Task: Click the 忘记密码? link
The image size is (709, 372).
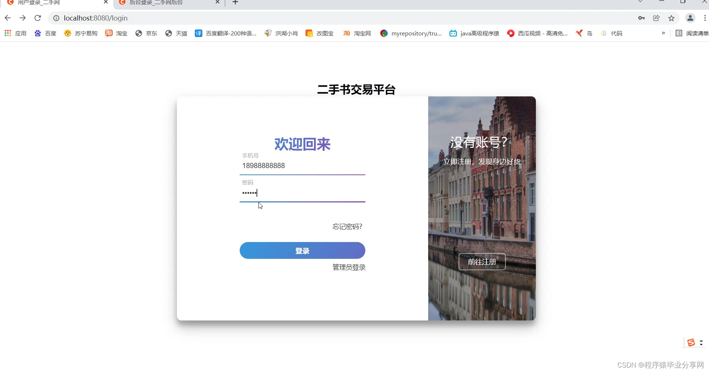Action: (347, 227)
